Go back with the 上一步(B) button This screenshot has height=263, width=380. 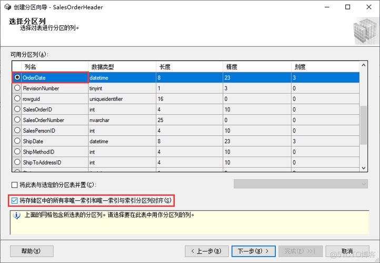206,251
